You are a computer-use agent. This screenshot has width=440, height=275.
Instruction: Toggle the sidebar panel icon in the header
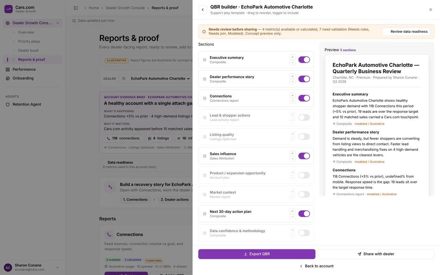coord(76,8)
